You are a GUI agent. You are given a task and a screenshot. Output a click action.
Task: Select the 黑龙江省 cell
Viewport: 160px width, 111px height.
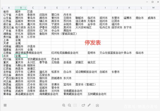coord(8,27)
